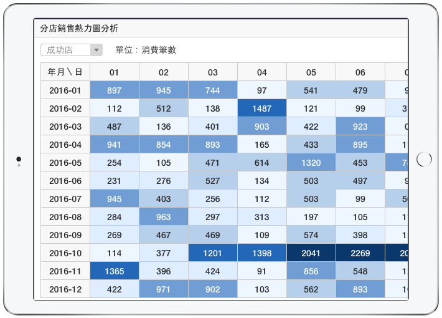Click the darkest cell showing 2269
Viewport: 442px width, 318px height.
tap(360, 253)
